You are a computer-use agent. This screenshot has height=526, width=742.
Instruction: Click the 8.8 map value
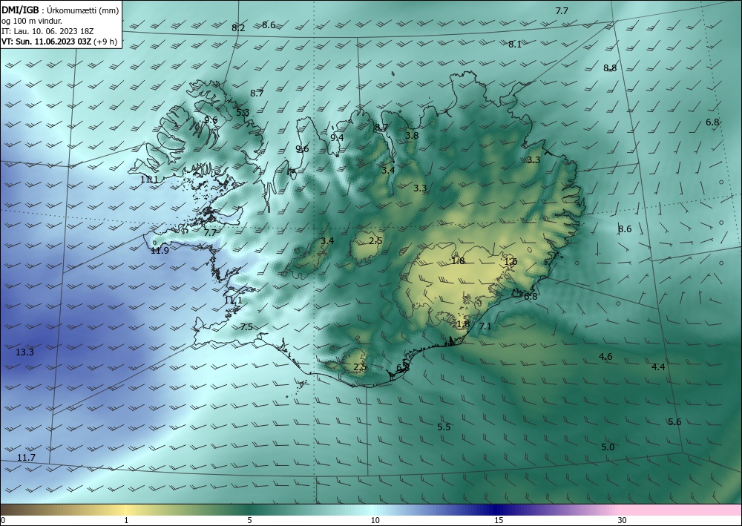click(x=610, y=68)
